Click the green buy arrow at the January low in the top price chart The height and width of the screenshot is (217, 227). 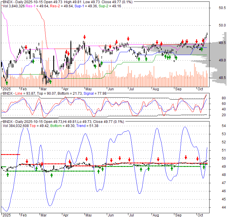pyautogui.click(x=7, y=83)
